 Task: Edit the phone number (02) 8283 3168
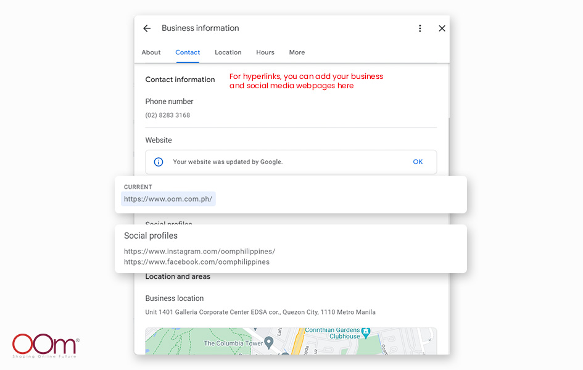coord(168,115)
